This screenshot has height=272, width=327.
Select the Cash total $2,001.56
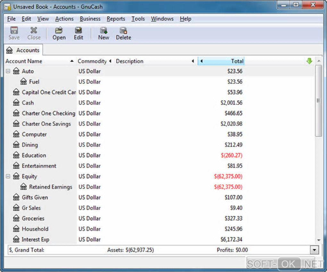click(x=231, y=103)
